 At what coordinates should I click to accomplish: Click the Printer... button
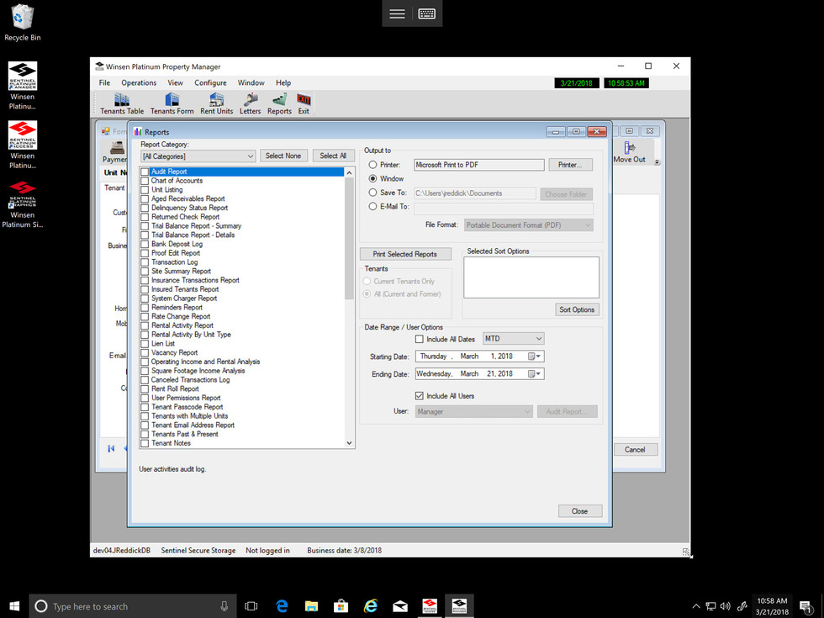pos(571,165)
